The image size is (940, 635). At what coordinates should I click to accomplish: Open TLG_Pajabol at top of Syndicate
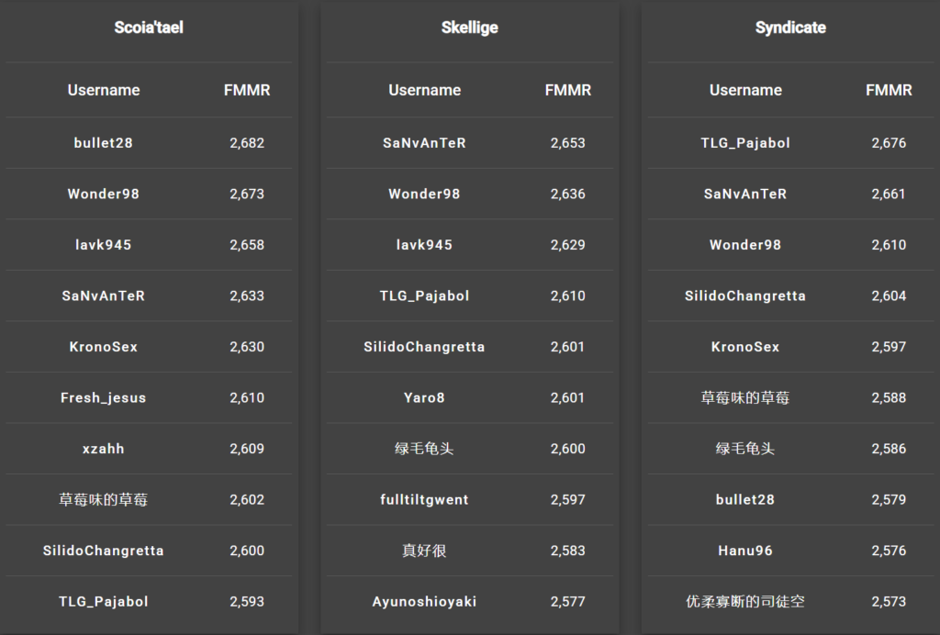point(745,143)
